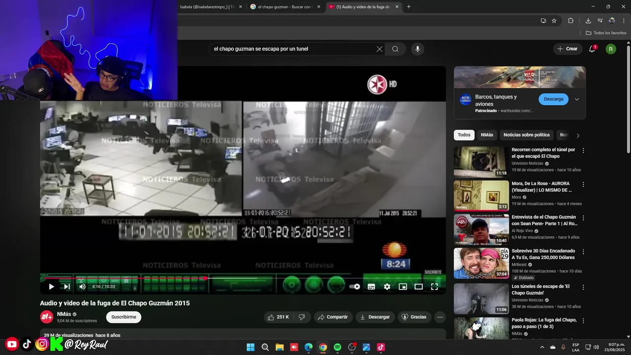
Task: Open the NMás channel name link
Action: (64, 314)
